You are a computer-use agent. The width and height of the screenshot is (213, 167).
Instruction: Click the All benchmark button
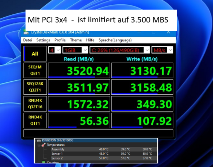(35, 54)
